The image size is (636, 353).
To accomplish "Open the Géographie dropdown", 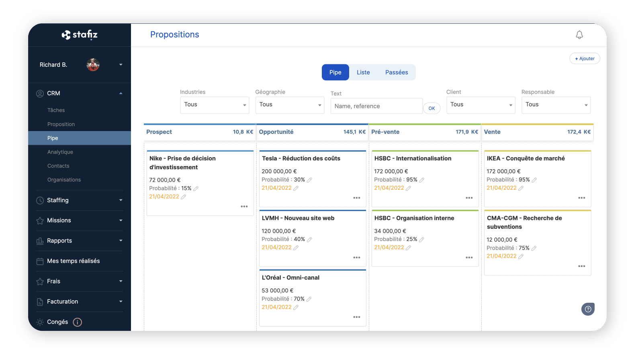I will click(290, 105).
